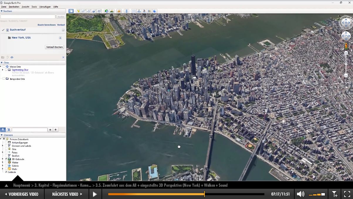353x199 pixels.
Task: Click the Verlauf löschen button
Action: click(x=54, y=47)
